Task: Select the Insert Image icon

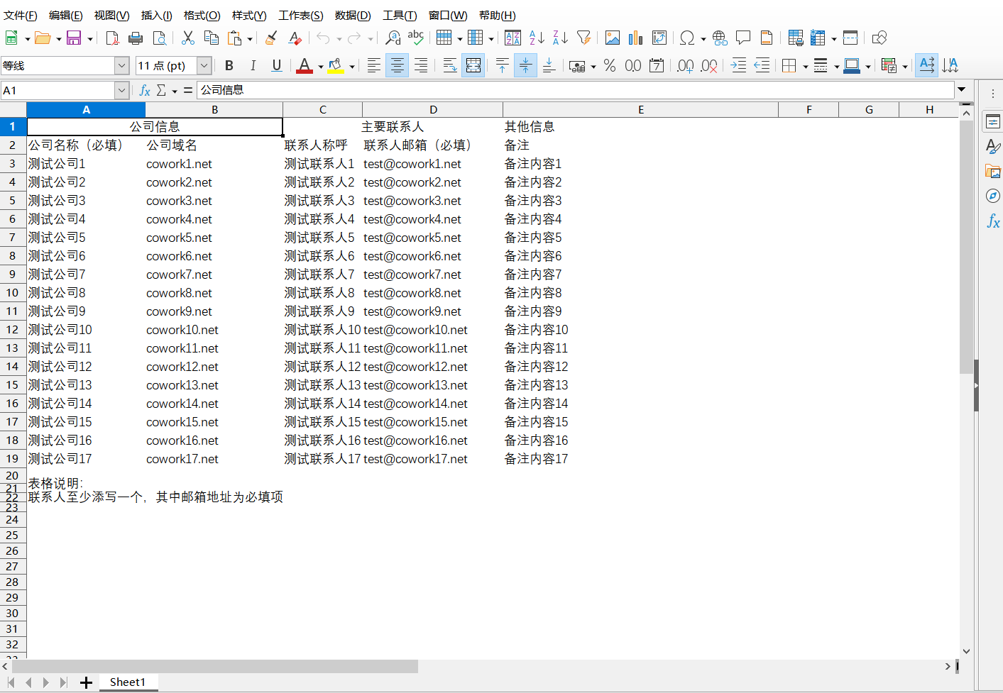Action: click(x=612, y=38)
